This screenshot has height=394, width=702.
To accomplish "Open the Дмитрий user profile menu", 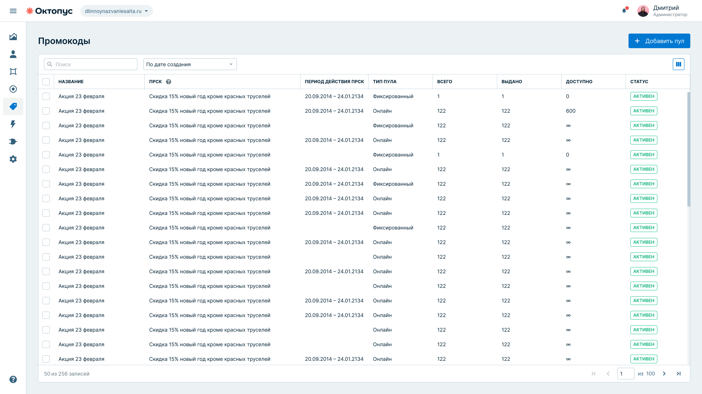I will pos(663,11).
